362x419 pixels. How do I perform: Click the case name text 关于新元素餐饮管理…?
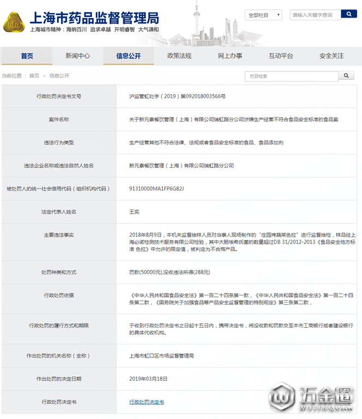233,119
